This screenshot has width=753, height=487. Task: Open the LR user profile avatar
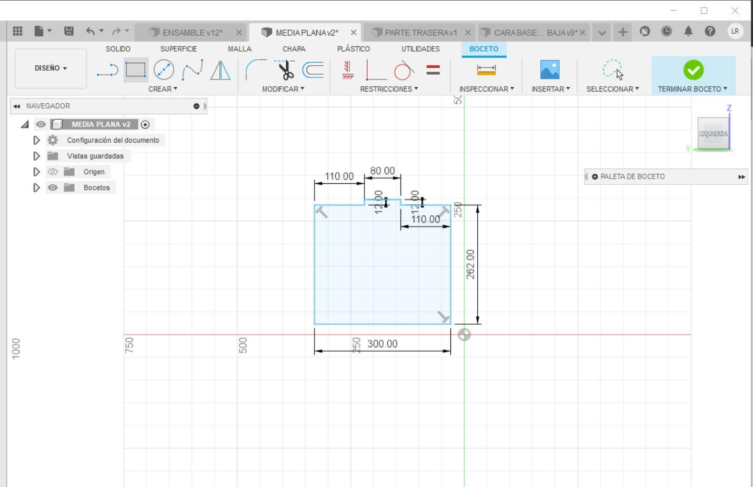[x=735, y=31]
